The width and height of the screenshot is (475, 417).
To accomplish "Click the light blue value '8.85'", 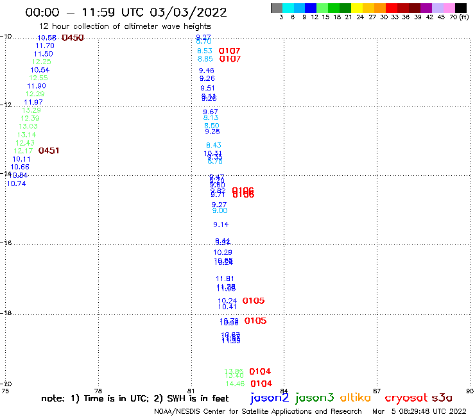I will pyautogui.click(x=205, y=59).
